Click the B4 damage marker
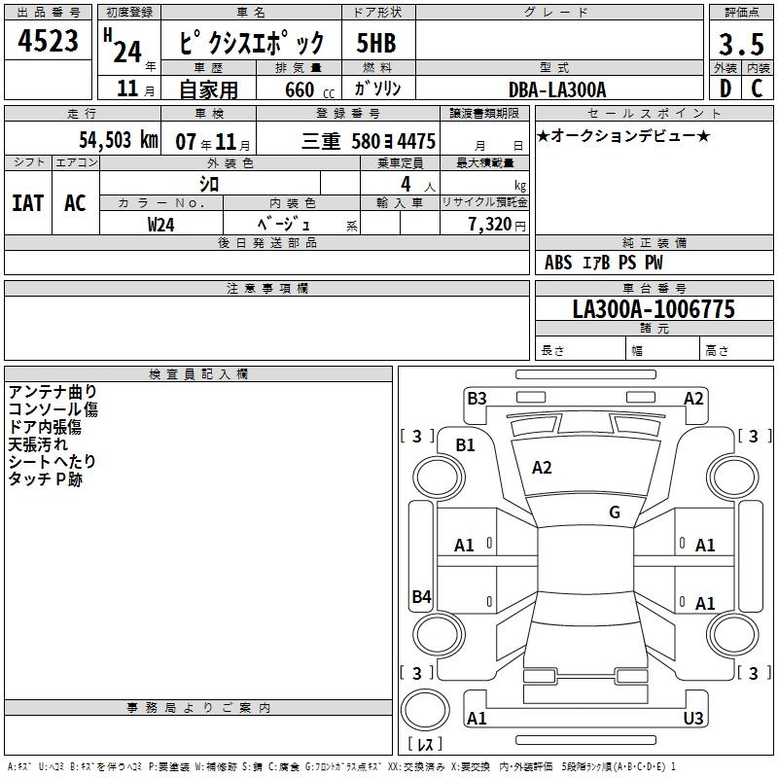Image resolution: width=778 pixels, height=778 pixels. point(421,597)
